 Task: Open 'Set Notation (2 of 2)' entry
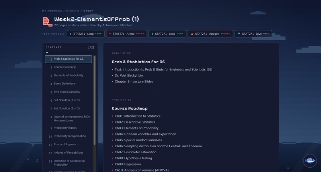click(69, 109)
